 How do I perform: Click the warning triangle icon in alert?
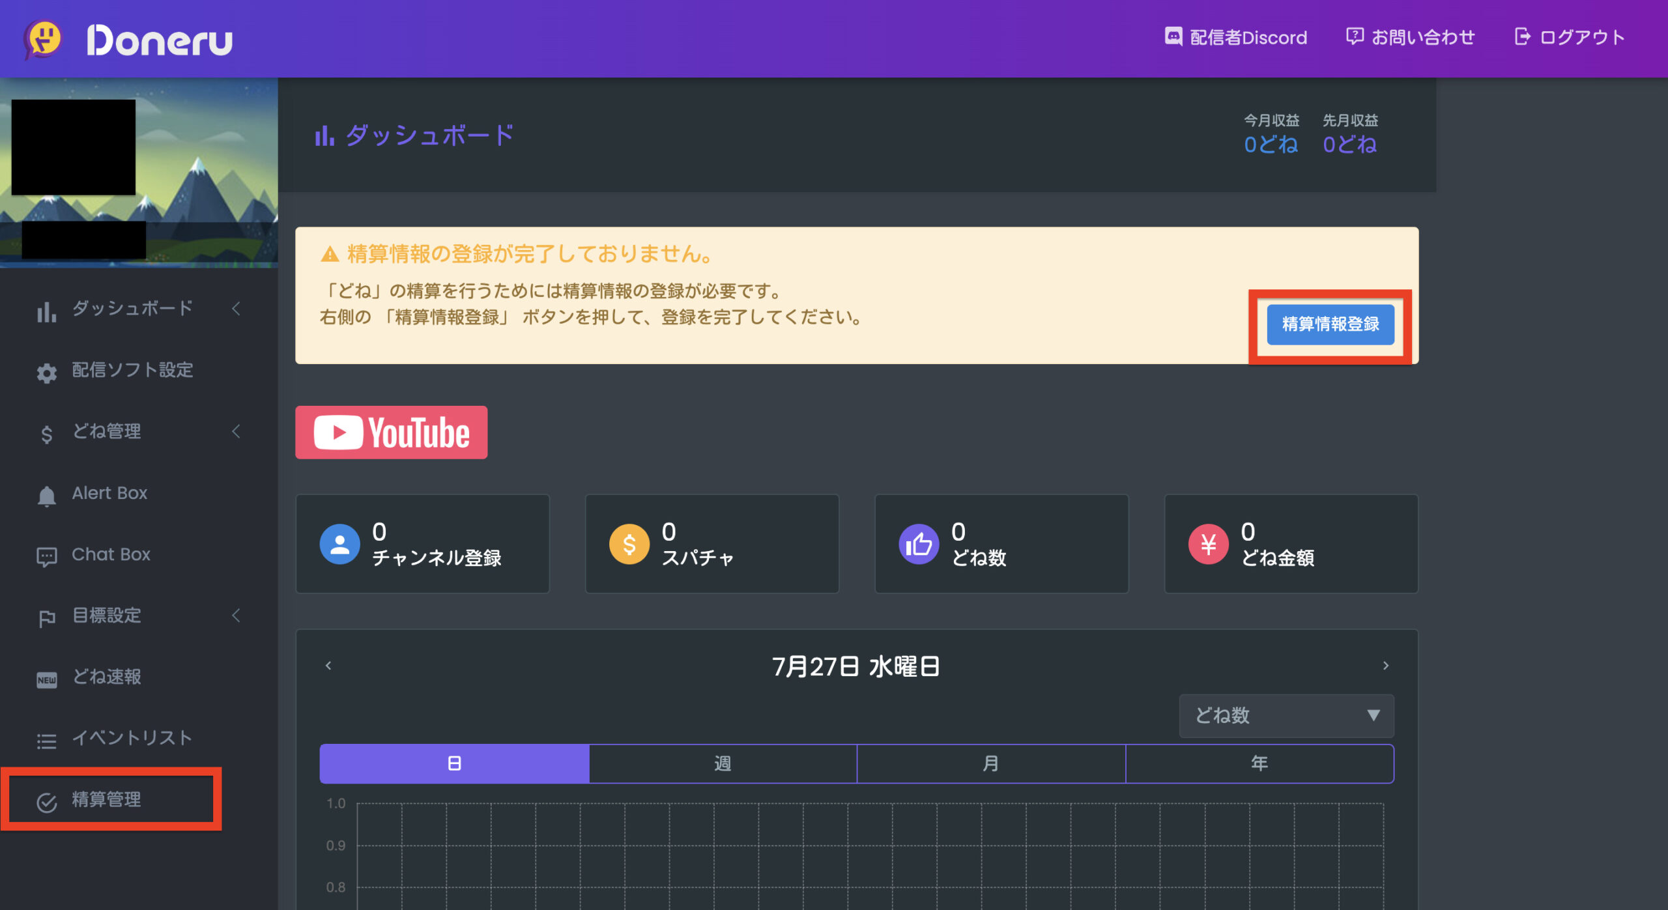pyautogui.click(x=330, y=254)
